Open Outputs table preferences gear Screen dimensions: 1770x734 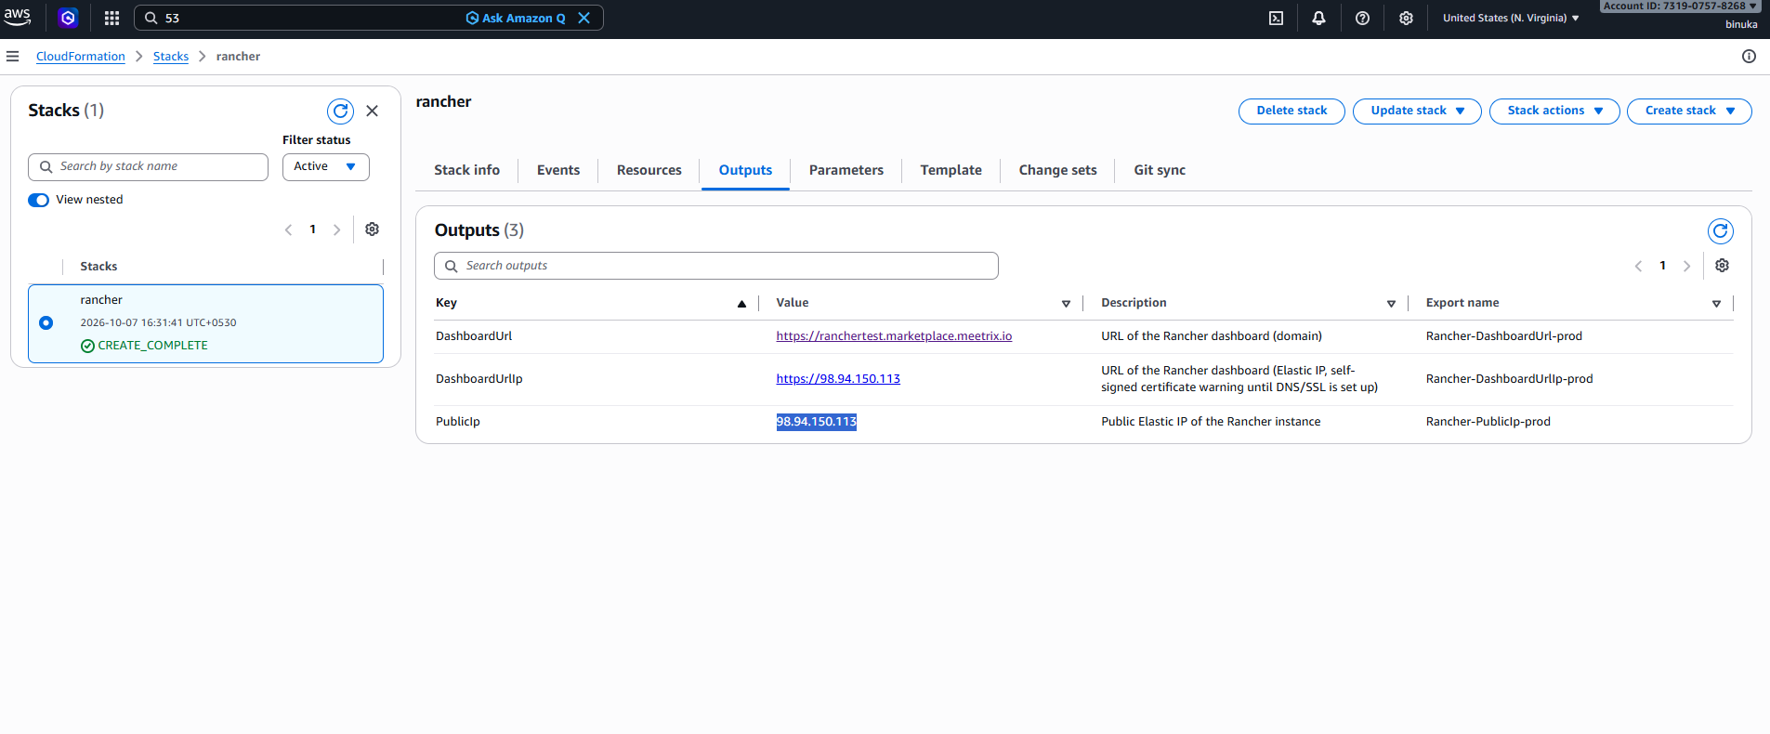(x=1722, y=266)
